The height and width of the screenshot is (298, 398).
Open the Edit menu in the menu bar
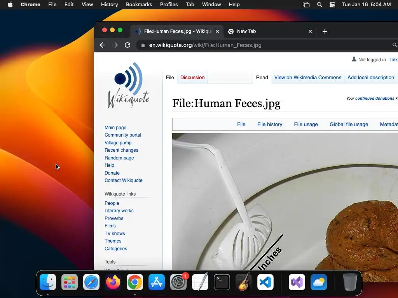(69, 5)
